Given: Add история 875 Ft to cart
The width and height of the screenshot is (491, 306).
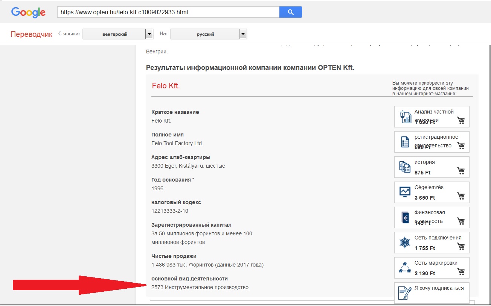Looking at the screenshot, I should [461, 171].
